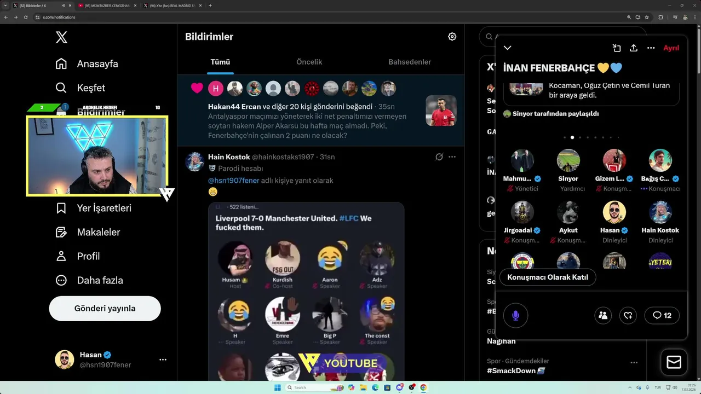Open the Liverpool 7-0 space screenshot image

[306, 292]
